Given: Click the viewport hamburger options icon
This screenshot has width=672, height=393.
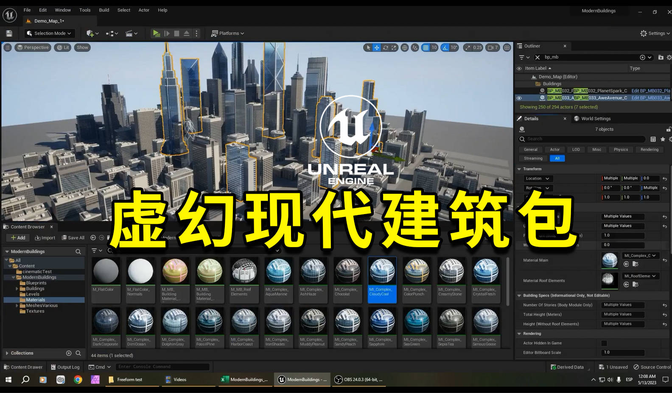Looking at the screenshot, I should (7, 47).
